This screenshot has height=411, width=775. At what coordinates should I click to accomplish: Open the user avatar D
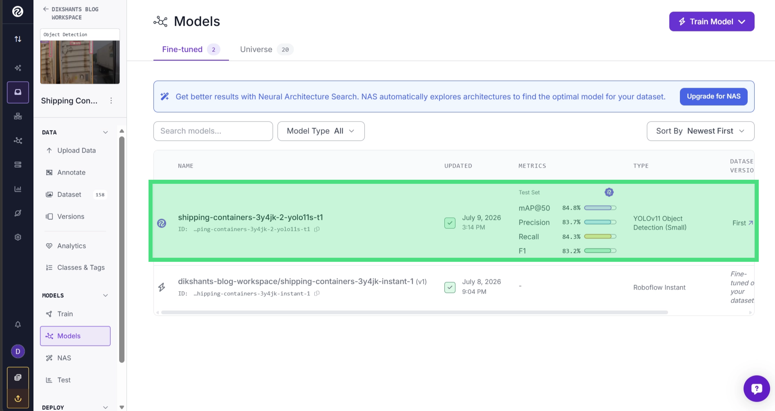click(18, 351)
